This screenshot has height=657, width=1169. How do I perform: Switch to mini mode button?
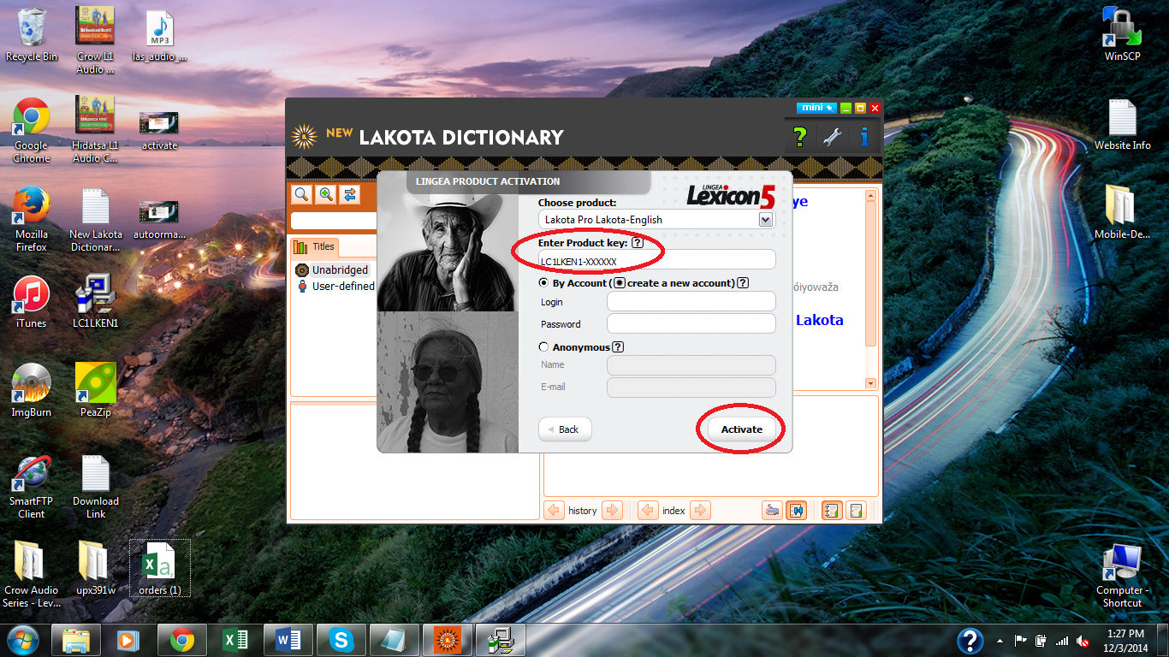[816, 108]
